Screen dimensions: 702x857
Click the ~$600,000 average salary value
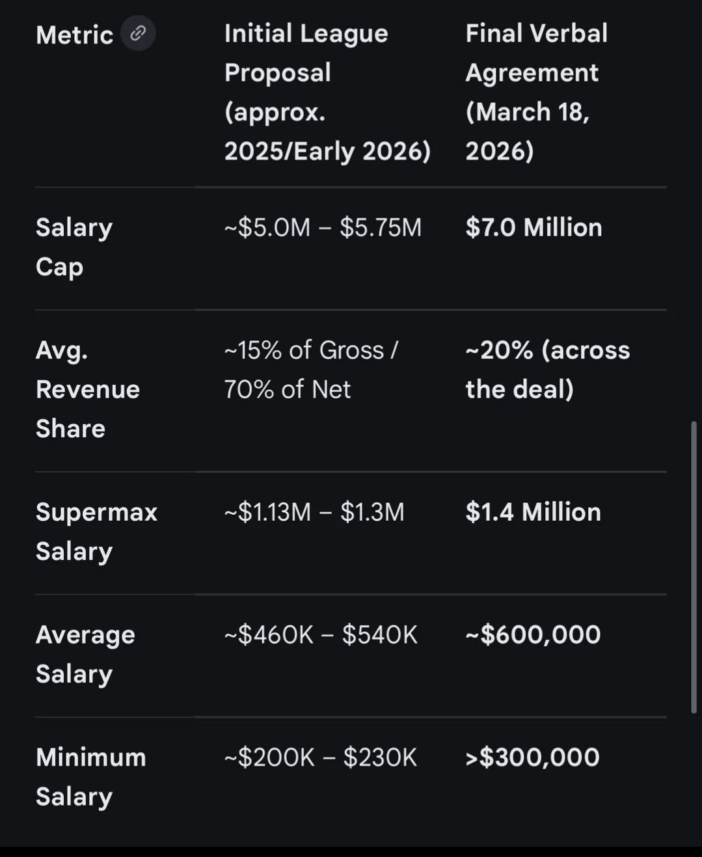click(x=533, y=634)
